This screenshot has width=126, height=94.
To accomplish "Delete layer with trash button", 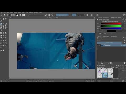I will [124, 63].
